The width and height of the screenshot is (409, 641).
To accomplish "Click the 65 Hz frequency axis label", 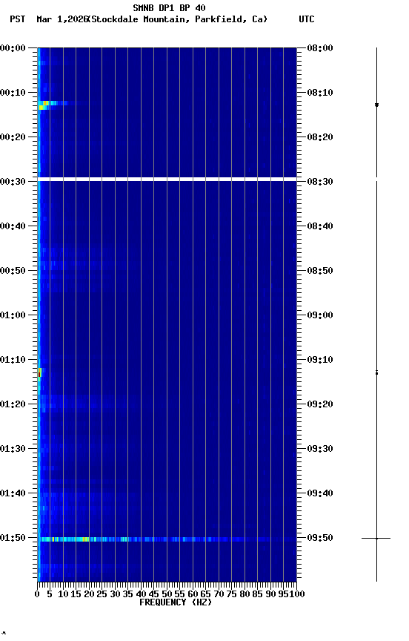I will 206,594.
